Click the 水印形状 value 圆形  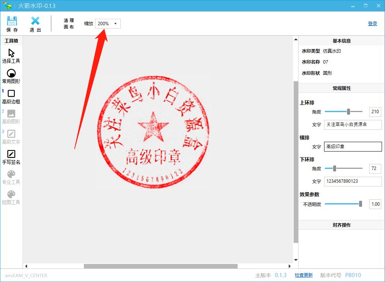tap(327, 73)
